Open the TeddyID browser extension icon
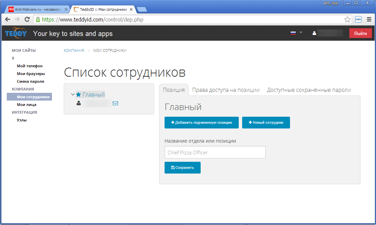Image resolution: width=376 pixels, height=225 pixels. (x=358, y=20)
